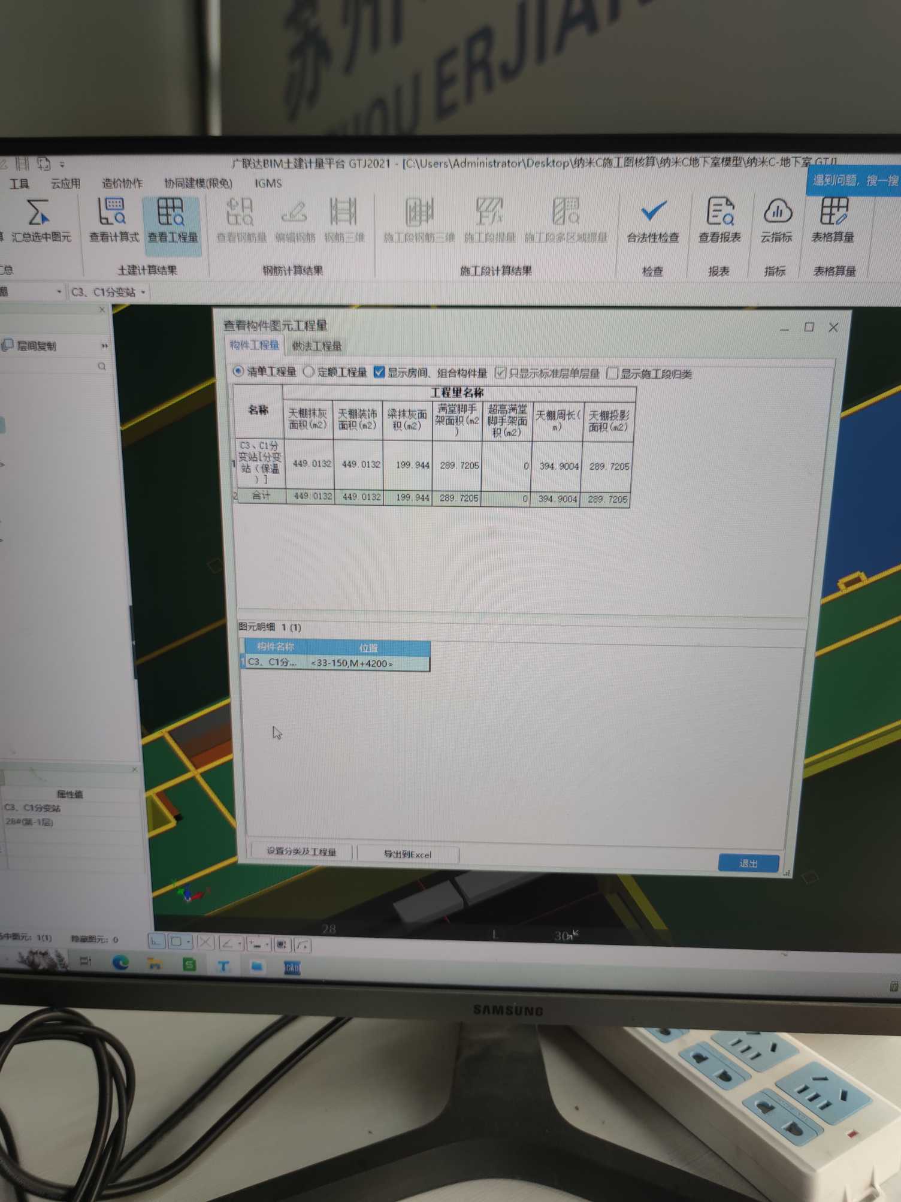The image size is (901, 1202).
Task: Select row <33-150,M+4200> in detail list
Action: point(335,663)
